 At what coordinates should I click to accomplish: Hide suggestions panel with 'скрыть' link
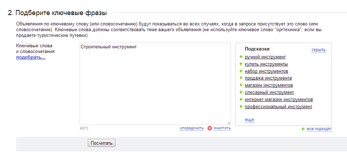(318, 50)
